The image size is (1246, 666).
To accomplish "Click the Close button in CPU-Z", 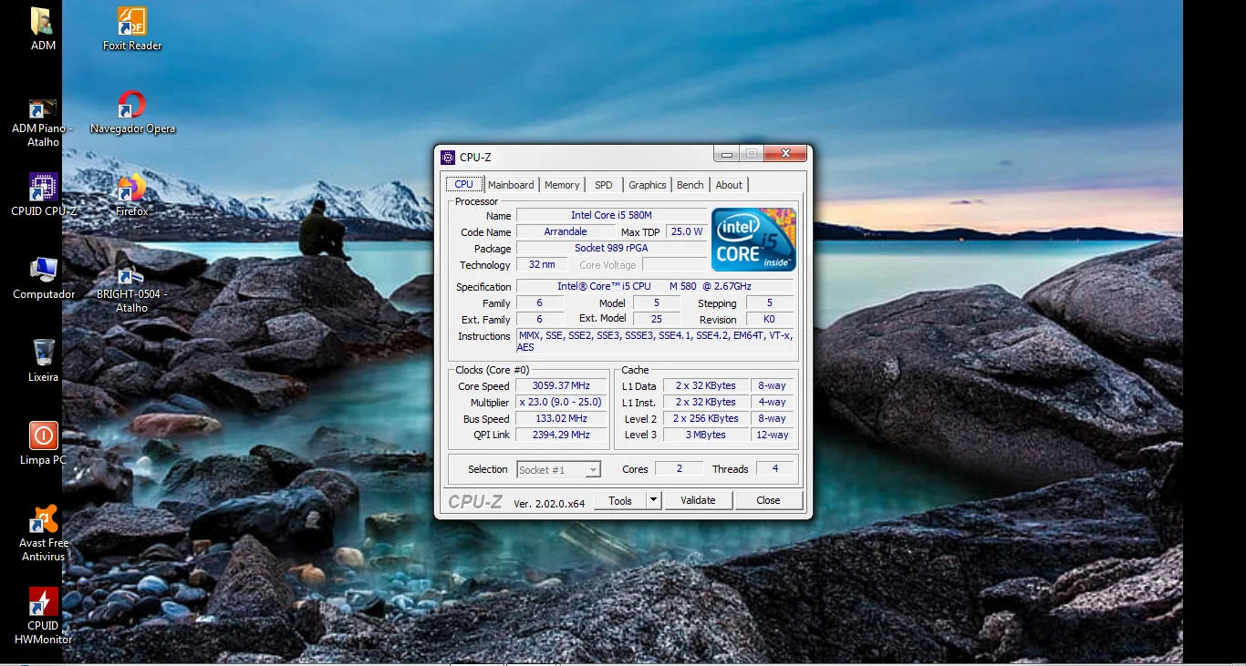I will pos(768,500).
